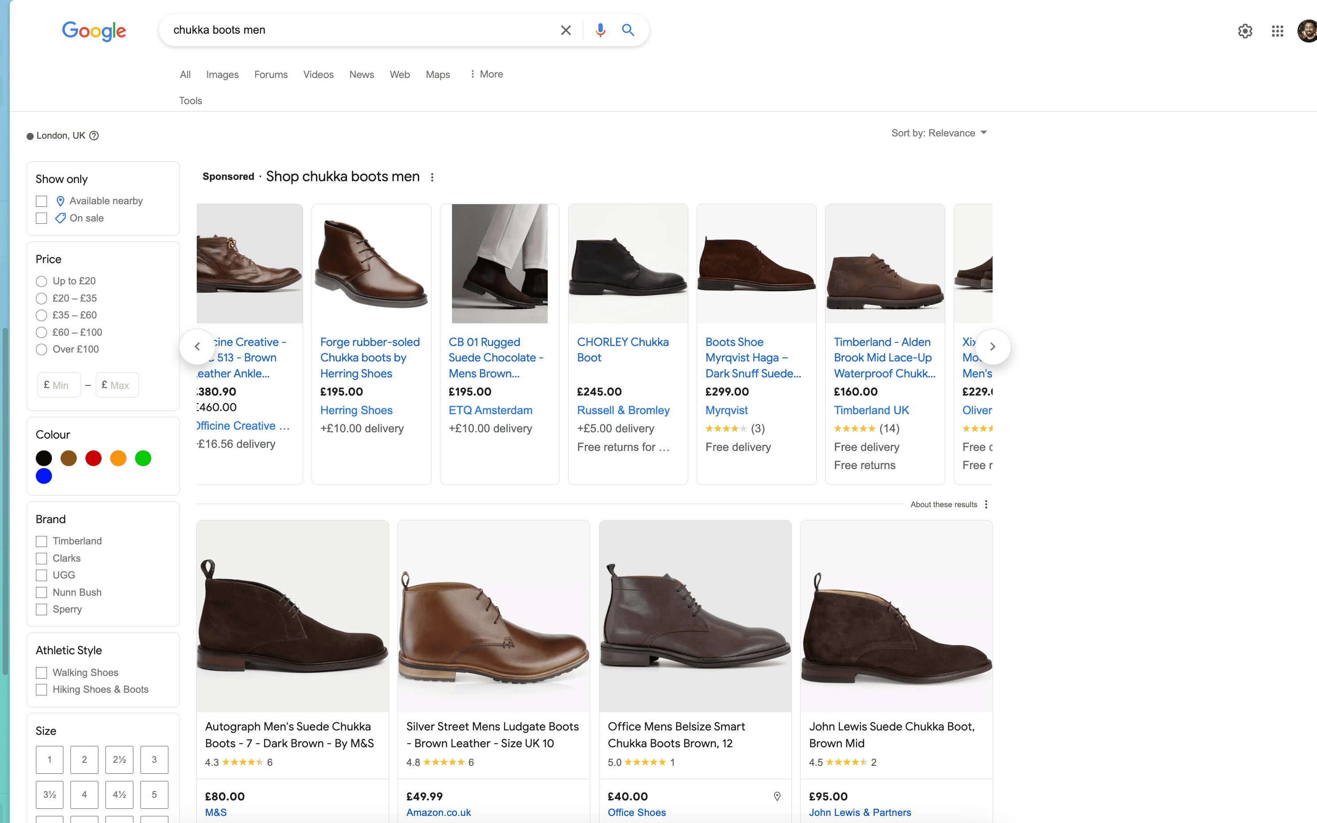The height and width of the screenshot is (823, 1317).
Task: Open the Google apps grid
Action: pos(1277,31)
